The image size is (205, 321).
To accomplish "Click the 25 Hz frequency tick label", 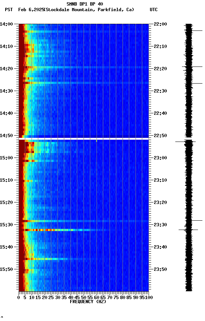I will click(x=51, y=298).
